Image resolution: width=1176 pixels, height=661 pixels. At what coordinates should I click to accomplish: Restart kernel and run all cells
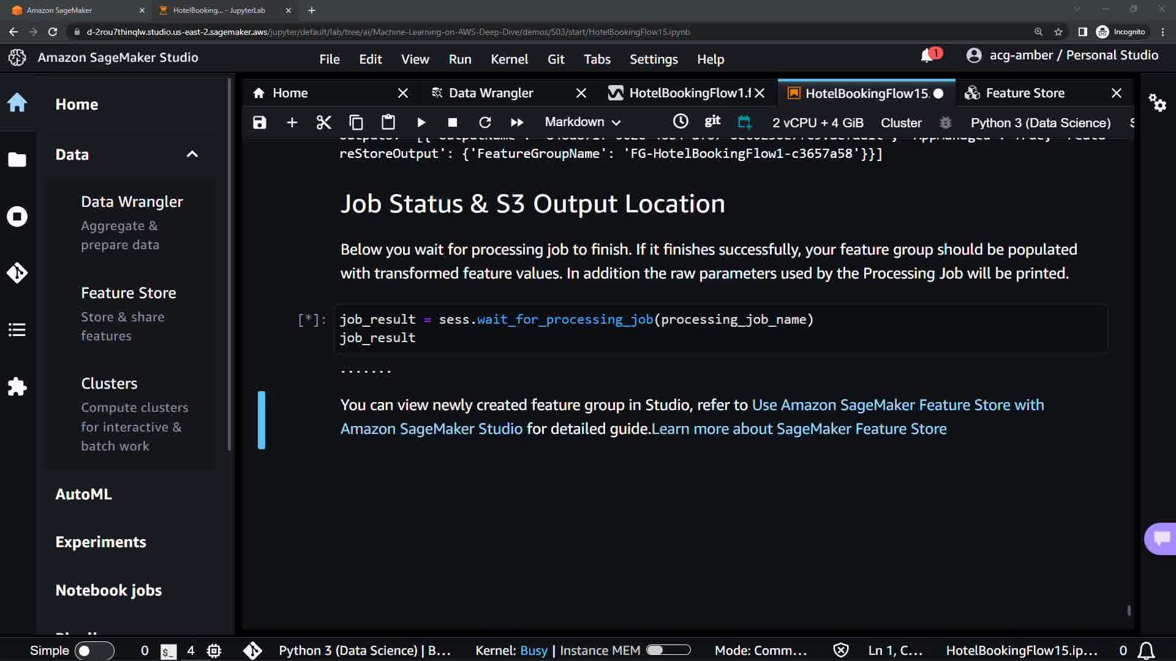click(517, 122)
